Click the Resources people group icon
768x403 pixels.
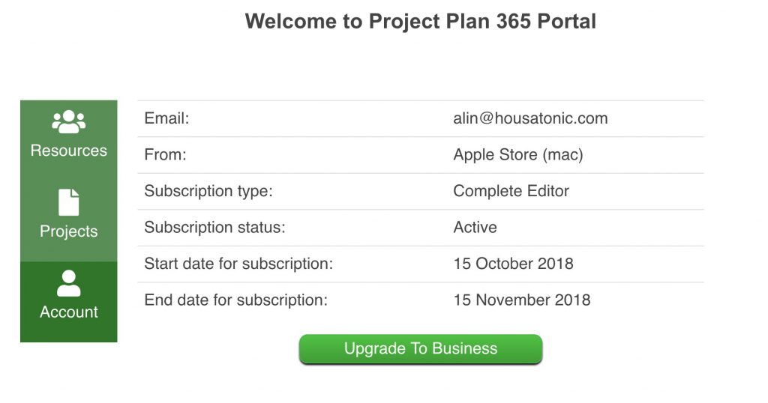point(68,122)
